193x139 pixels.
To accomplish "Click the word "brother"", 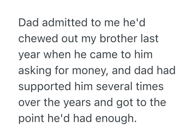I will click(x=121, y=39).
